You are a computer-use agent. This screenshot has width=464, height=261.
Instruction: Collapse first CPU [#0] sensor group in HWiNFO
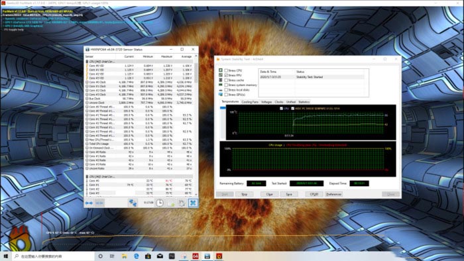pyautogui.click(x=87, y=62)
